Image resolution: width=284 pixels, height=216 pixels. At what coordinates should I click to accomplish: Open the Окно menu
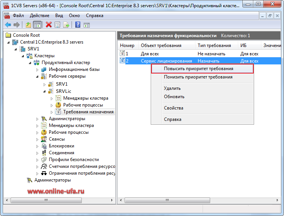[74, 16]
